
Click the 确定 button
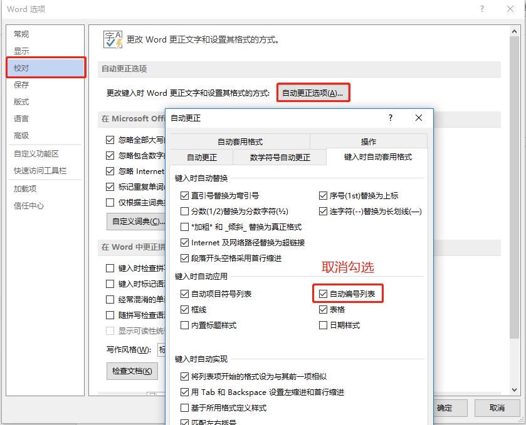click(x=446, y=407)
